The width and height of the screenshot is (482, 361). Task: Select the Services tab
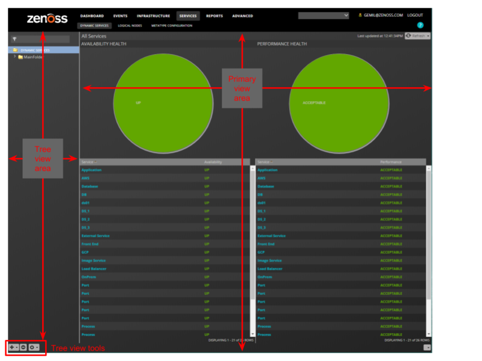pyautogui.click(x=188, y=16)
